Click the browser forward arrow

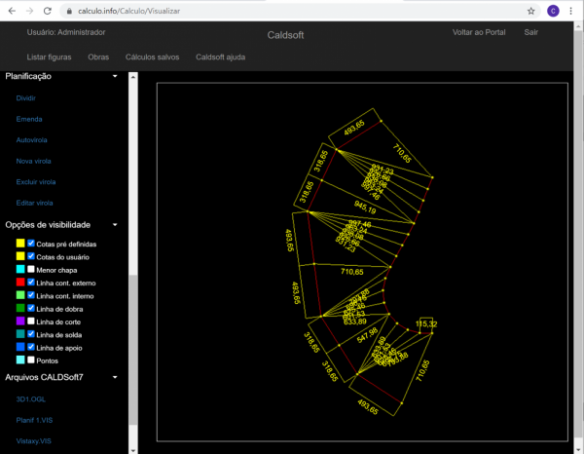point(28,11)
